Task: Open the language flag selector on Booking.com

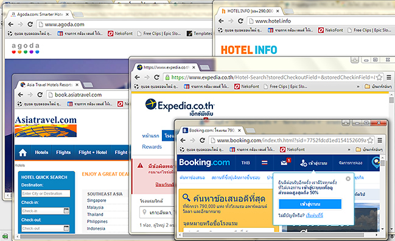Action: coord(265,163)
